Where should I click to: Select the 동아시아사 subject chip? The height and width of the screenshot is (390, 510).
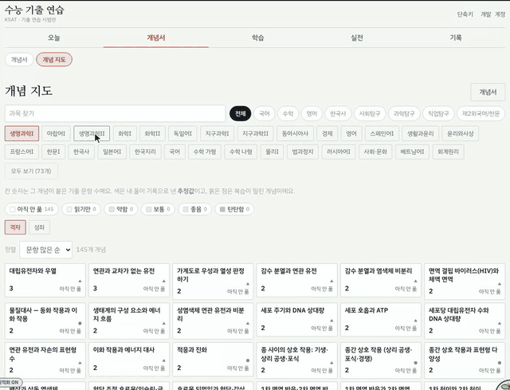point(295,133)
